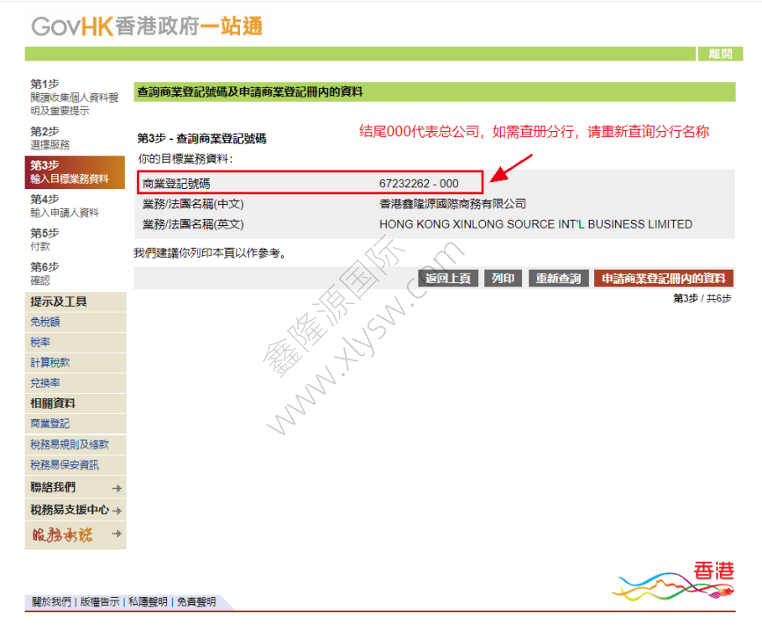Open the 免稅額 link
This screenshot has width=762, height=640.
tap(45, 323)
